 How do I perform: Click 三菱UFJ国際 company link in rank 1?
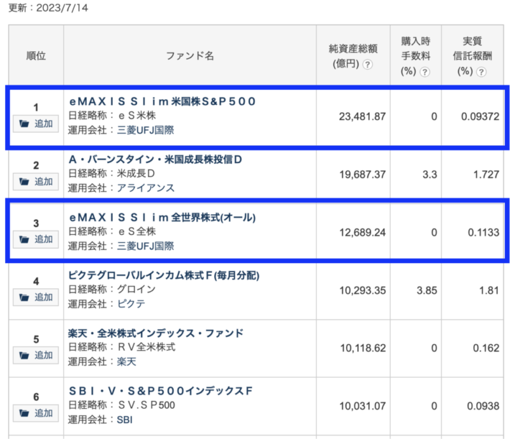click(145, 130)
